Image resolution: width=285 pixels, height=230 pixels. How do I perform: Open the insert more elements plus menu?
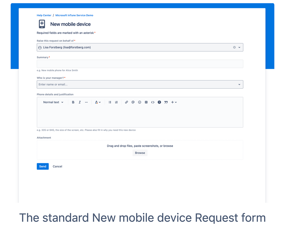tap(174, 102)
